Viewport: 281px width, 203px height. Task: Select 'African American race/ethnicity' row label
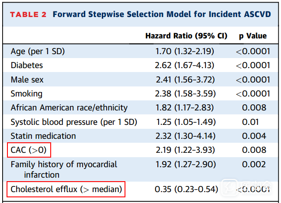pos(69,107)
